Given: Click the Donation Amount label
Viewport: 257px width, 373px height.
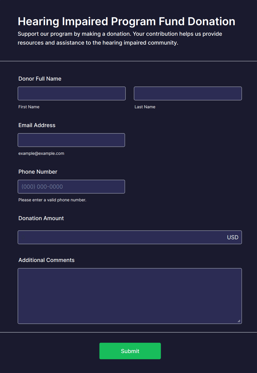Looking at the screenshot, I should click(x=41, y=218).
